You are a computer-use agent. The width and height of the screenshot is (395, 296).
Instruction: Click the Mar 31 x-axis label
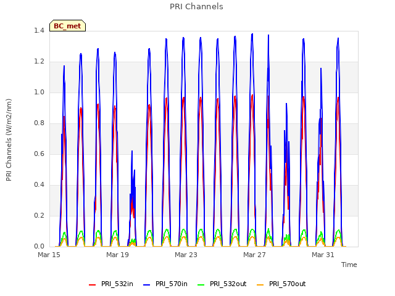pos(323,255)
